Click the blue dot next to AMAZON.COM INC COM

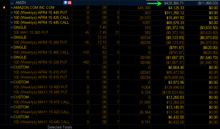tap(12, 7)
